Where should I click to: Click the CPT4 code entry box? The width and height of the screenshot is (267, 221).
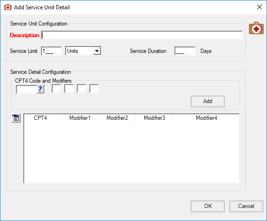27,89
